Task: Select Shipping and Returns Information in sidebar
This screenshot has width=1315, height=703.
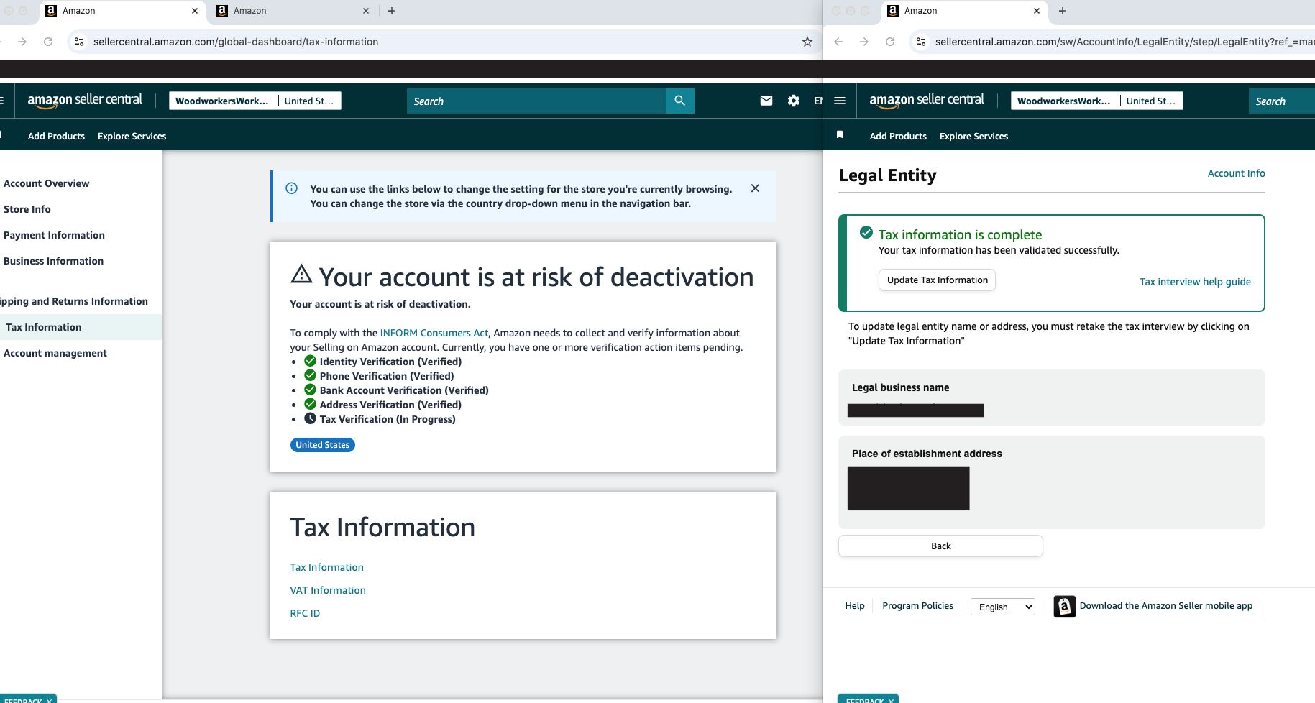Action: (74, 301)
